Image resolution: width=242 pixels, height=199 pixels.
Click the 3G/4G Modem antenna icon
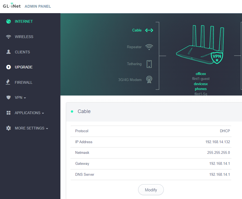point(149,80)
